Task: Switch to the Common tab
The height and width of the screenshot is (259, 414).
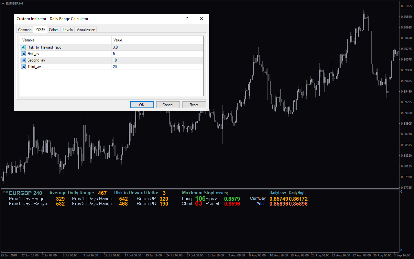Action: (x=25, y=30)
